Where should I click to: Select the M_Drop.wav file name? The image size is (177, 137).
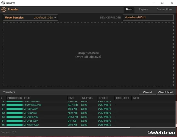(30, 121)
